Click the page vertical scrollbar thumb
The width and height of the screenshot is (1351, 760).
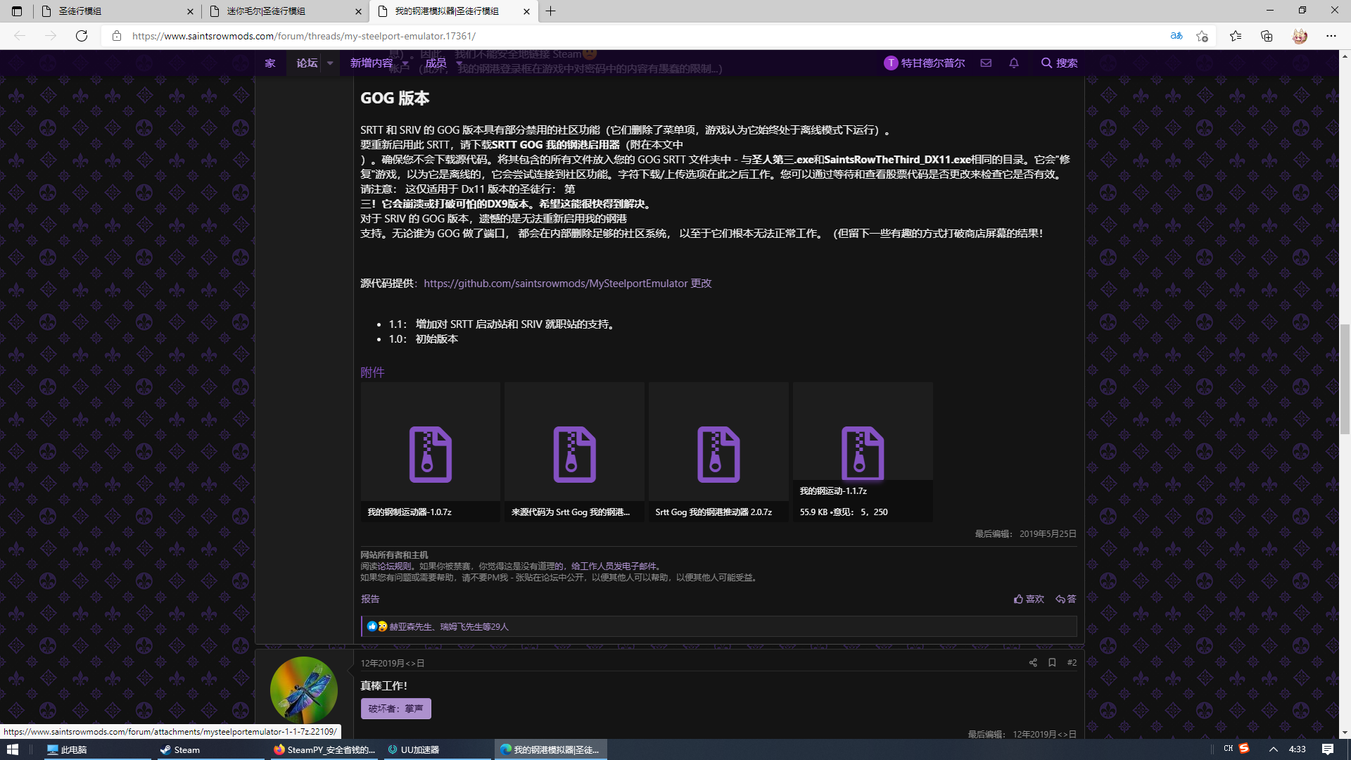[1345, 379]
